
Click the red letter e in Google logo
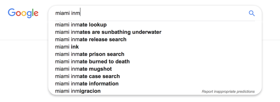click(x=36, y=14)
